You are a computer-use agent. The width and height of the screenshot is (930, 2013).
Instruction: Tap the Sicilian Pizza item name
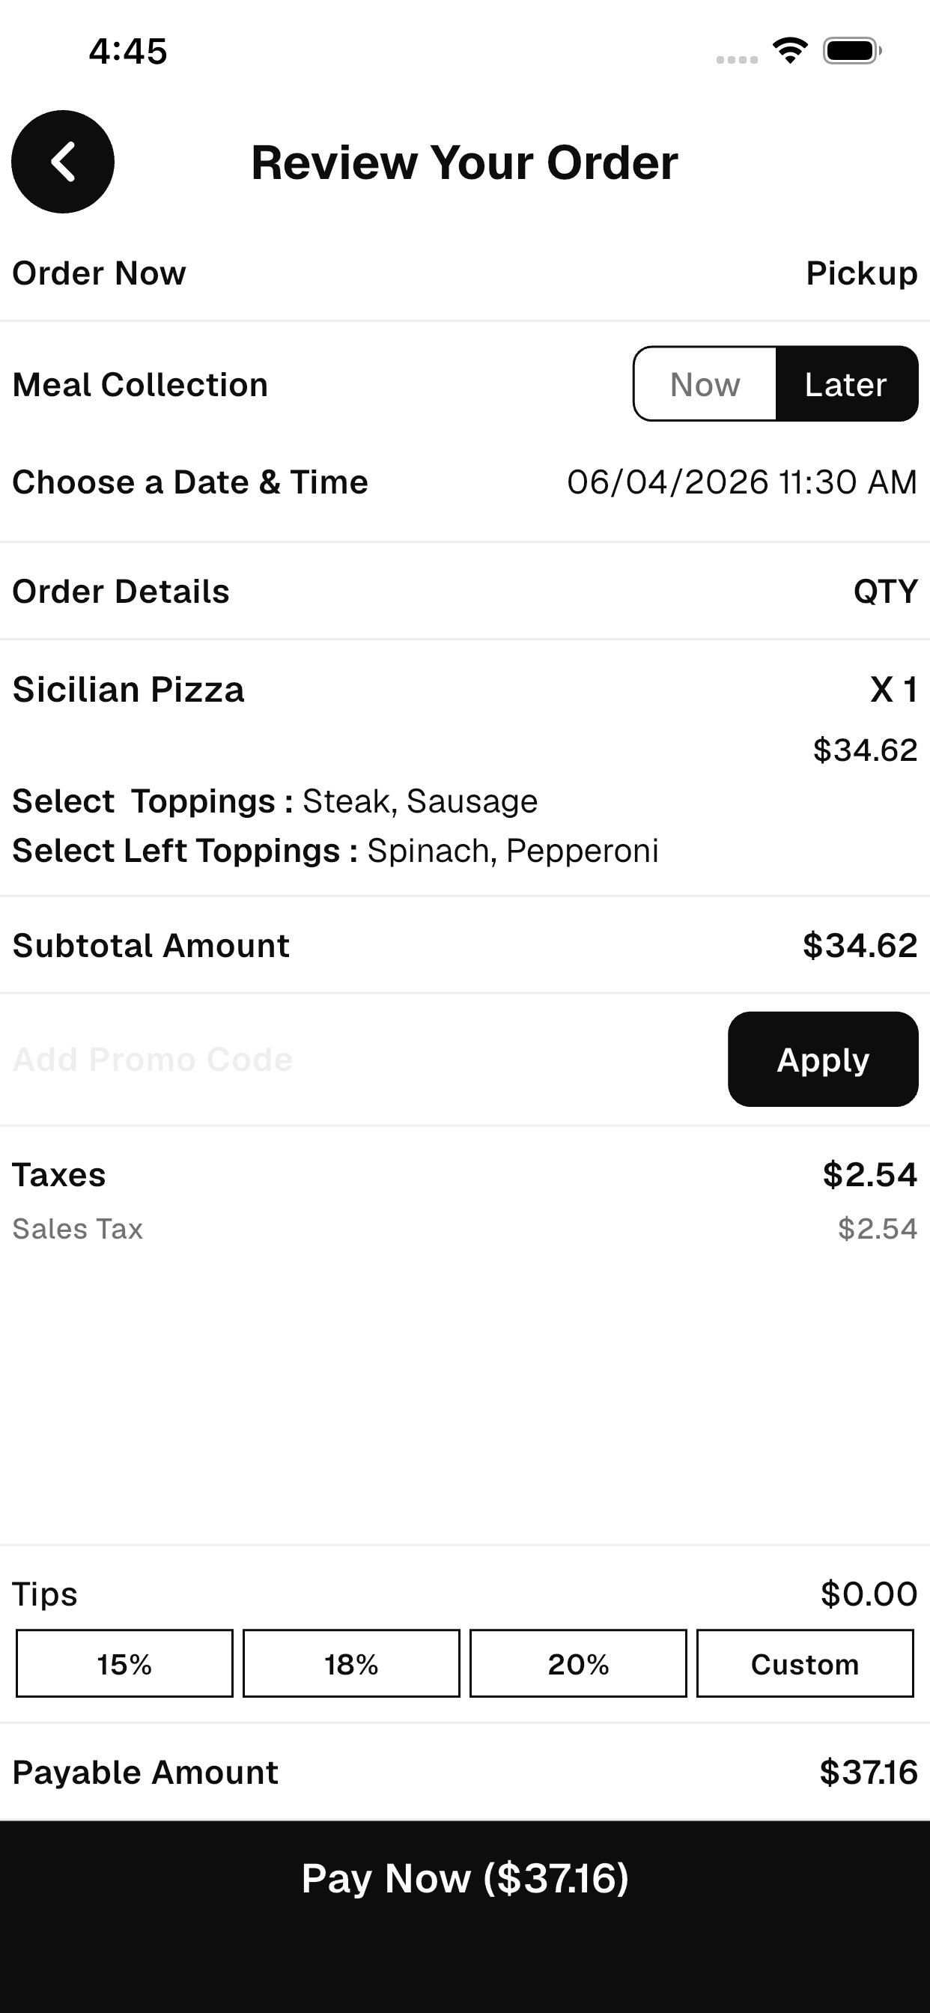click(x=128, y=690)
